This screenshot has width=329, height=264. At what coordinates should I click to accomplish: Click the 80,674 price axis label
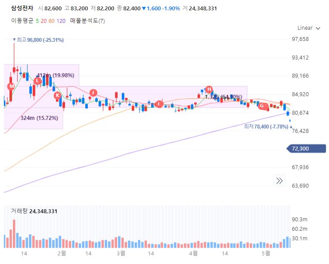click(x=300, y=113)
